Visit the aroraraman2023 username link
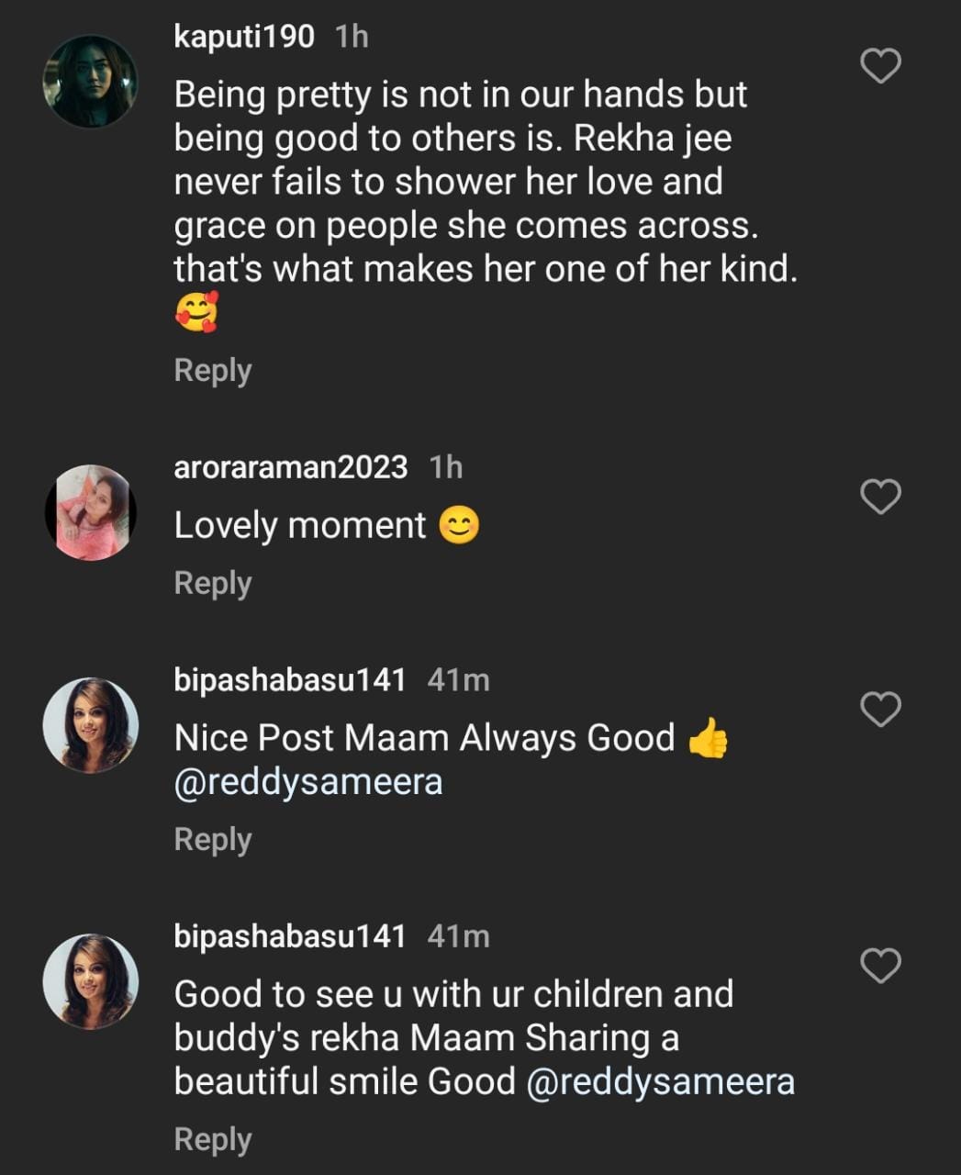The height and width of the screenshot is (1175, 961). point(290,467)
